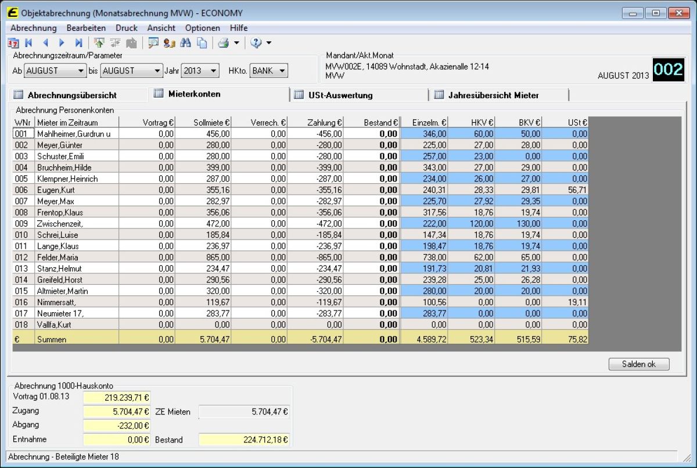The height and width of the screenshot is (468, 697).
Task: Open the 'Ab' start month dropdown
Action: point(81,71)
